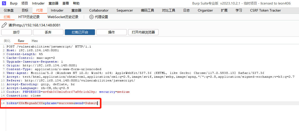Screen dimensions: 299x131
Task: Open the 查看 menu
Action: (66, 4)
